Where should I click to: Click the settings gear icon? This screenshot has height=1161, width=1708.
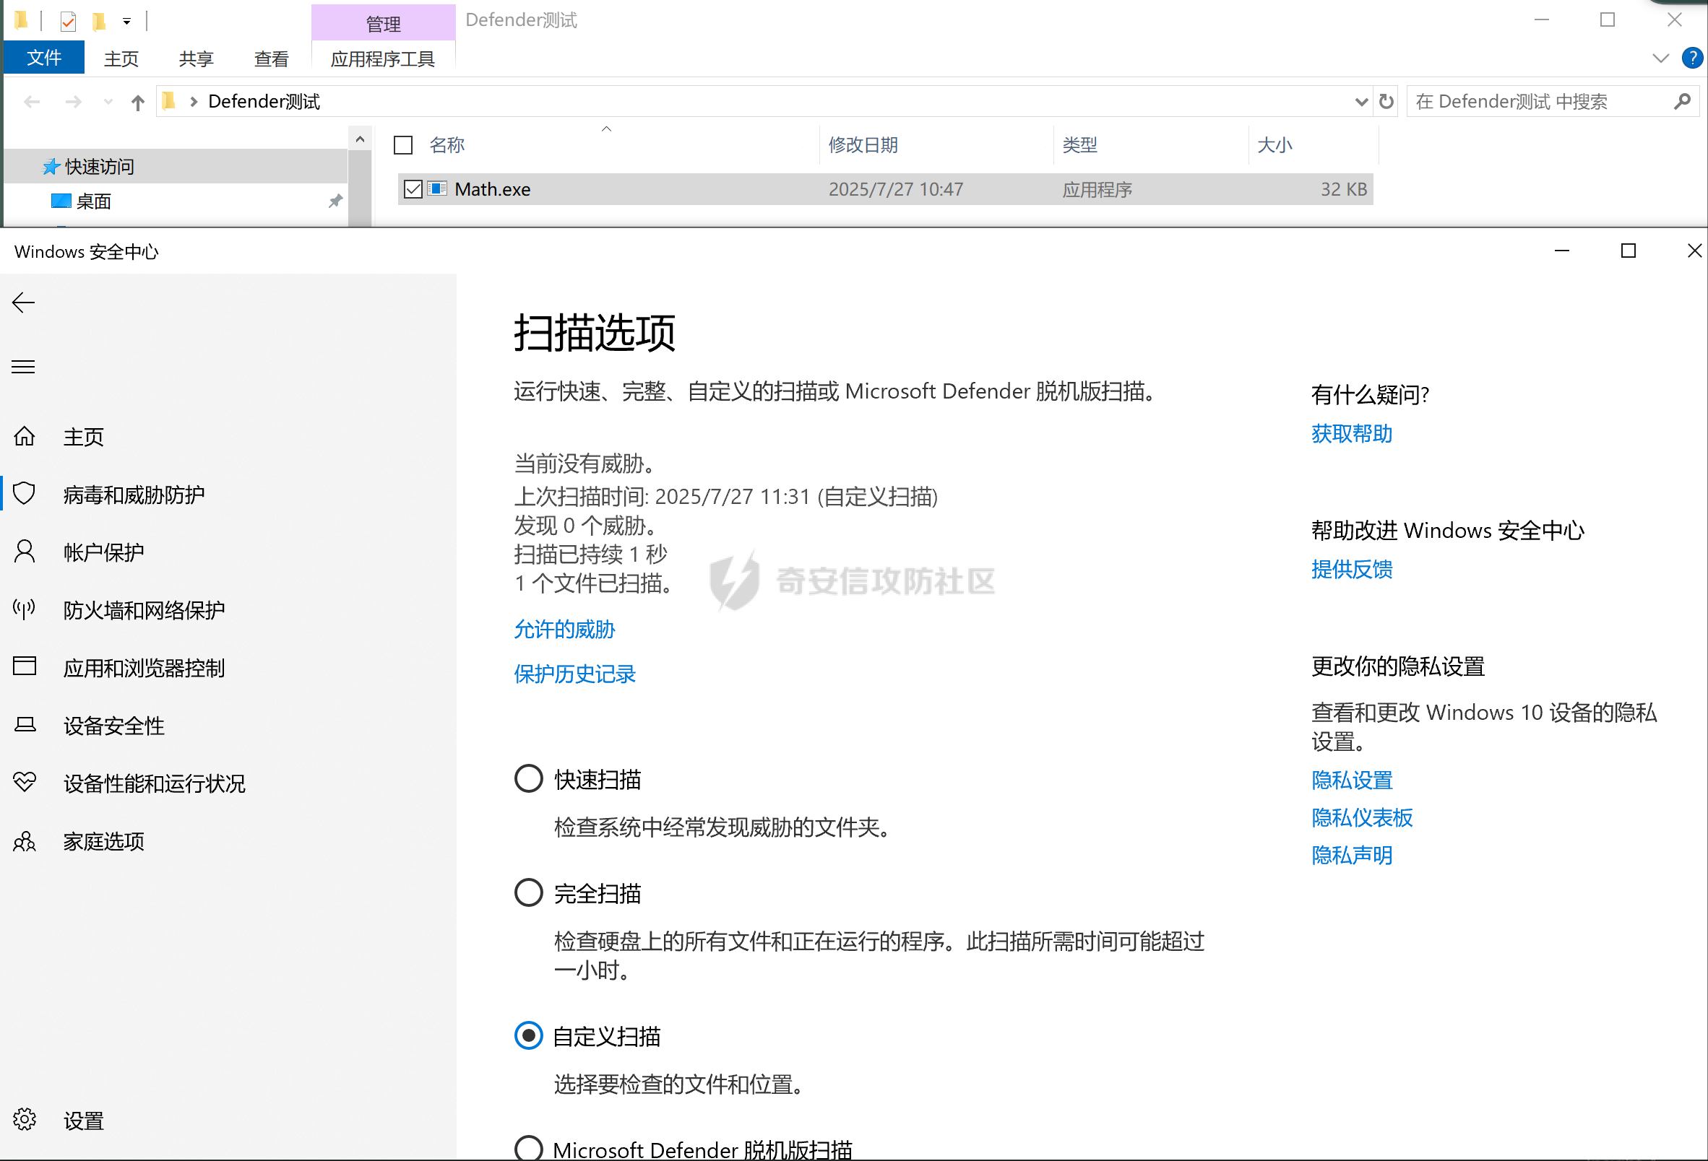(25, 1119)
